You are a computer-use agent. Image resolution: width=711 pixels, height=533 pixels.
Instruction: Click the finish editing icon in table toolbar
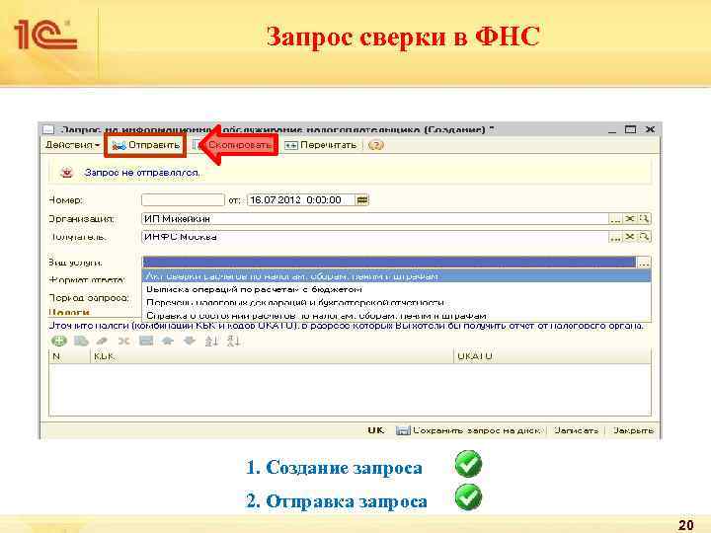click(x=145, y=341)
